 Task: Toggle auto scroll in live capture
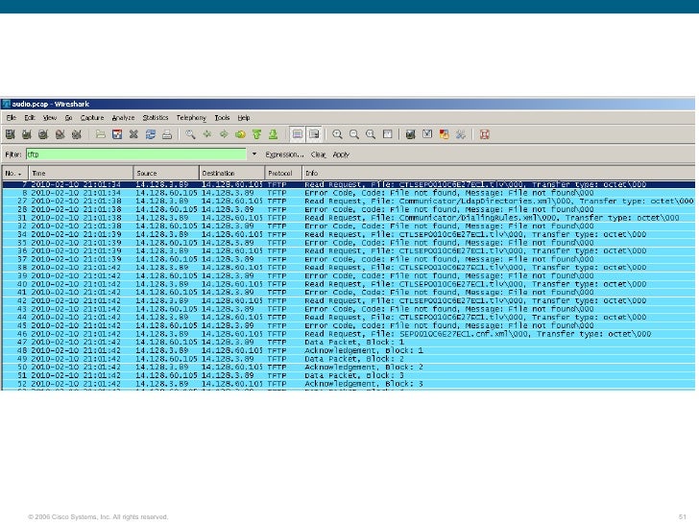pyautogui.click(x=314, y=134)
